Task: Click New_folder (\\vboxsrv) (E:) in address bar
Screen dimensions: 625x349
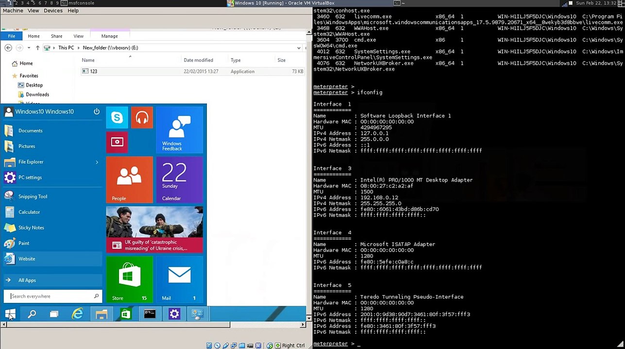Action: point(110,48)
